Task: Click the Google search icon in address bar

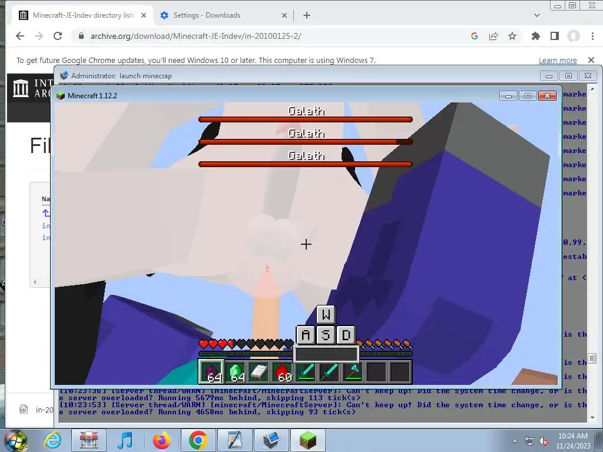Action: [475, 36]
